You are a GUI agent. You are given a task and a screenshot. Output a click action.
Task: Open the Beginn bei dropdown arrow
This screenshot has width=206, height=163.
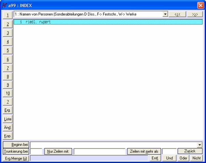click(x=200, y=145)
